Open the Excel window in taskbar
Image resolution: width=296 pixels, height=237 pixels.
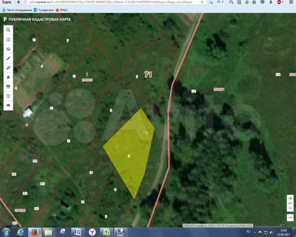(x=107, y=232)
